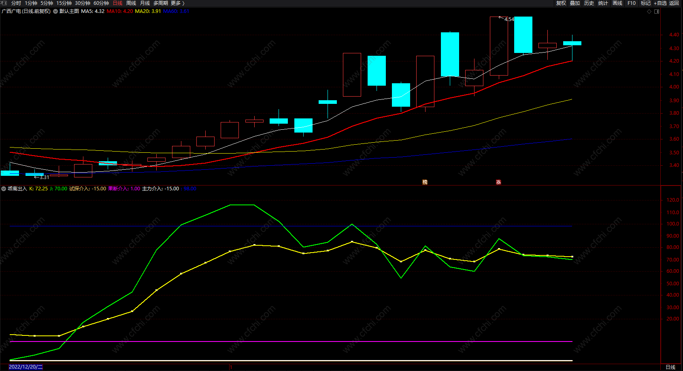Click the 标记 mark button

[x=646, y=3]
